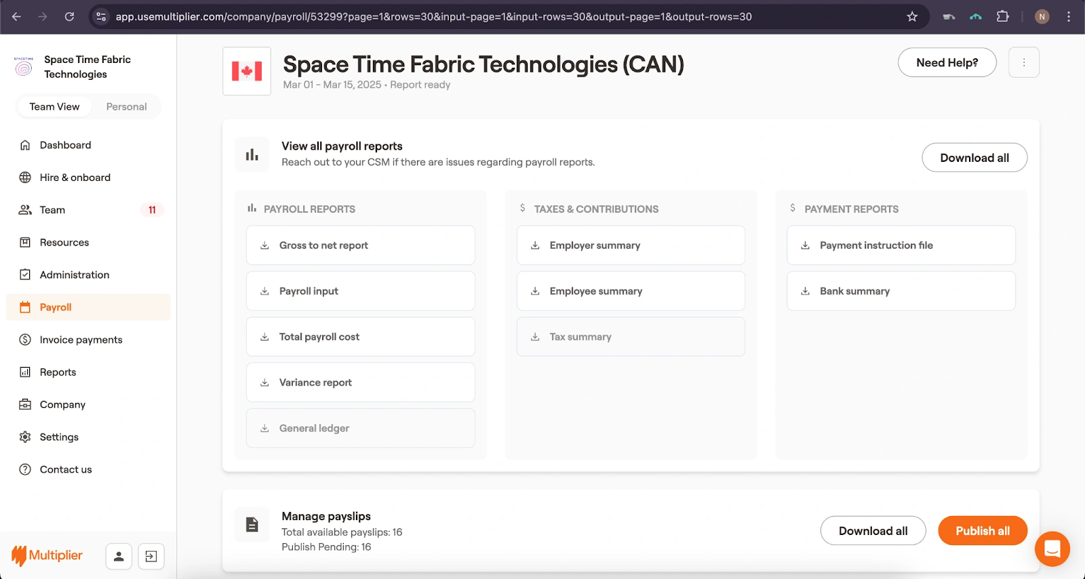1085x579 pixels.
Task: Open the Team section
Action: tap(88, 210)
